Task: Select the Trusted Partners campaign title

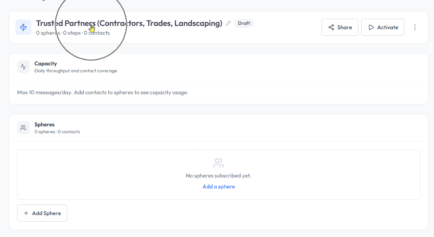Action: 129,23
